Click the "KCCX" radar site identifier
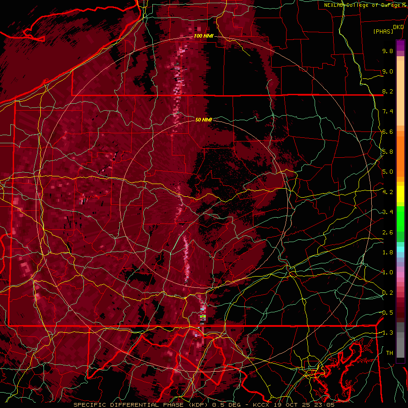The image size is (408, 408). 262,405
